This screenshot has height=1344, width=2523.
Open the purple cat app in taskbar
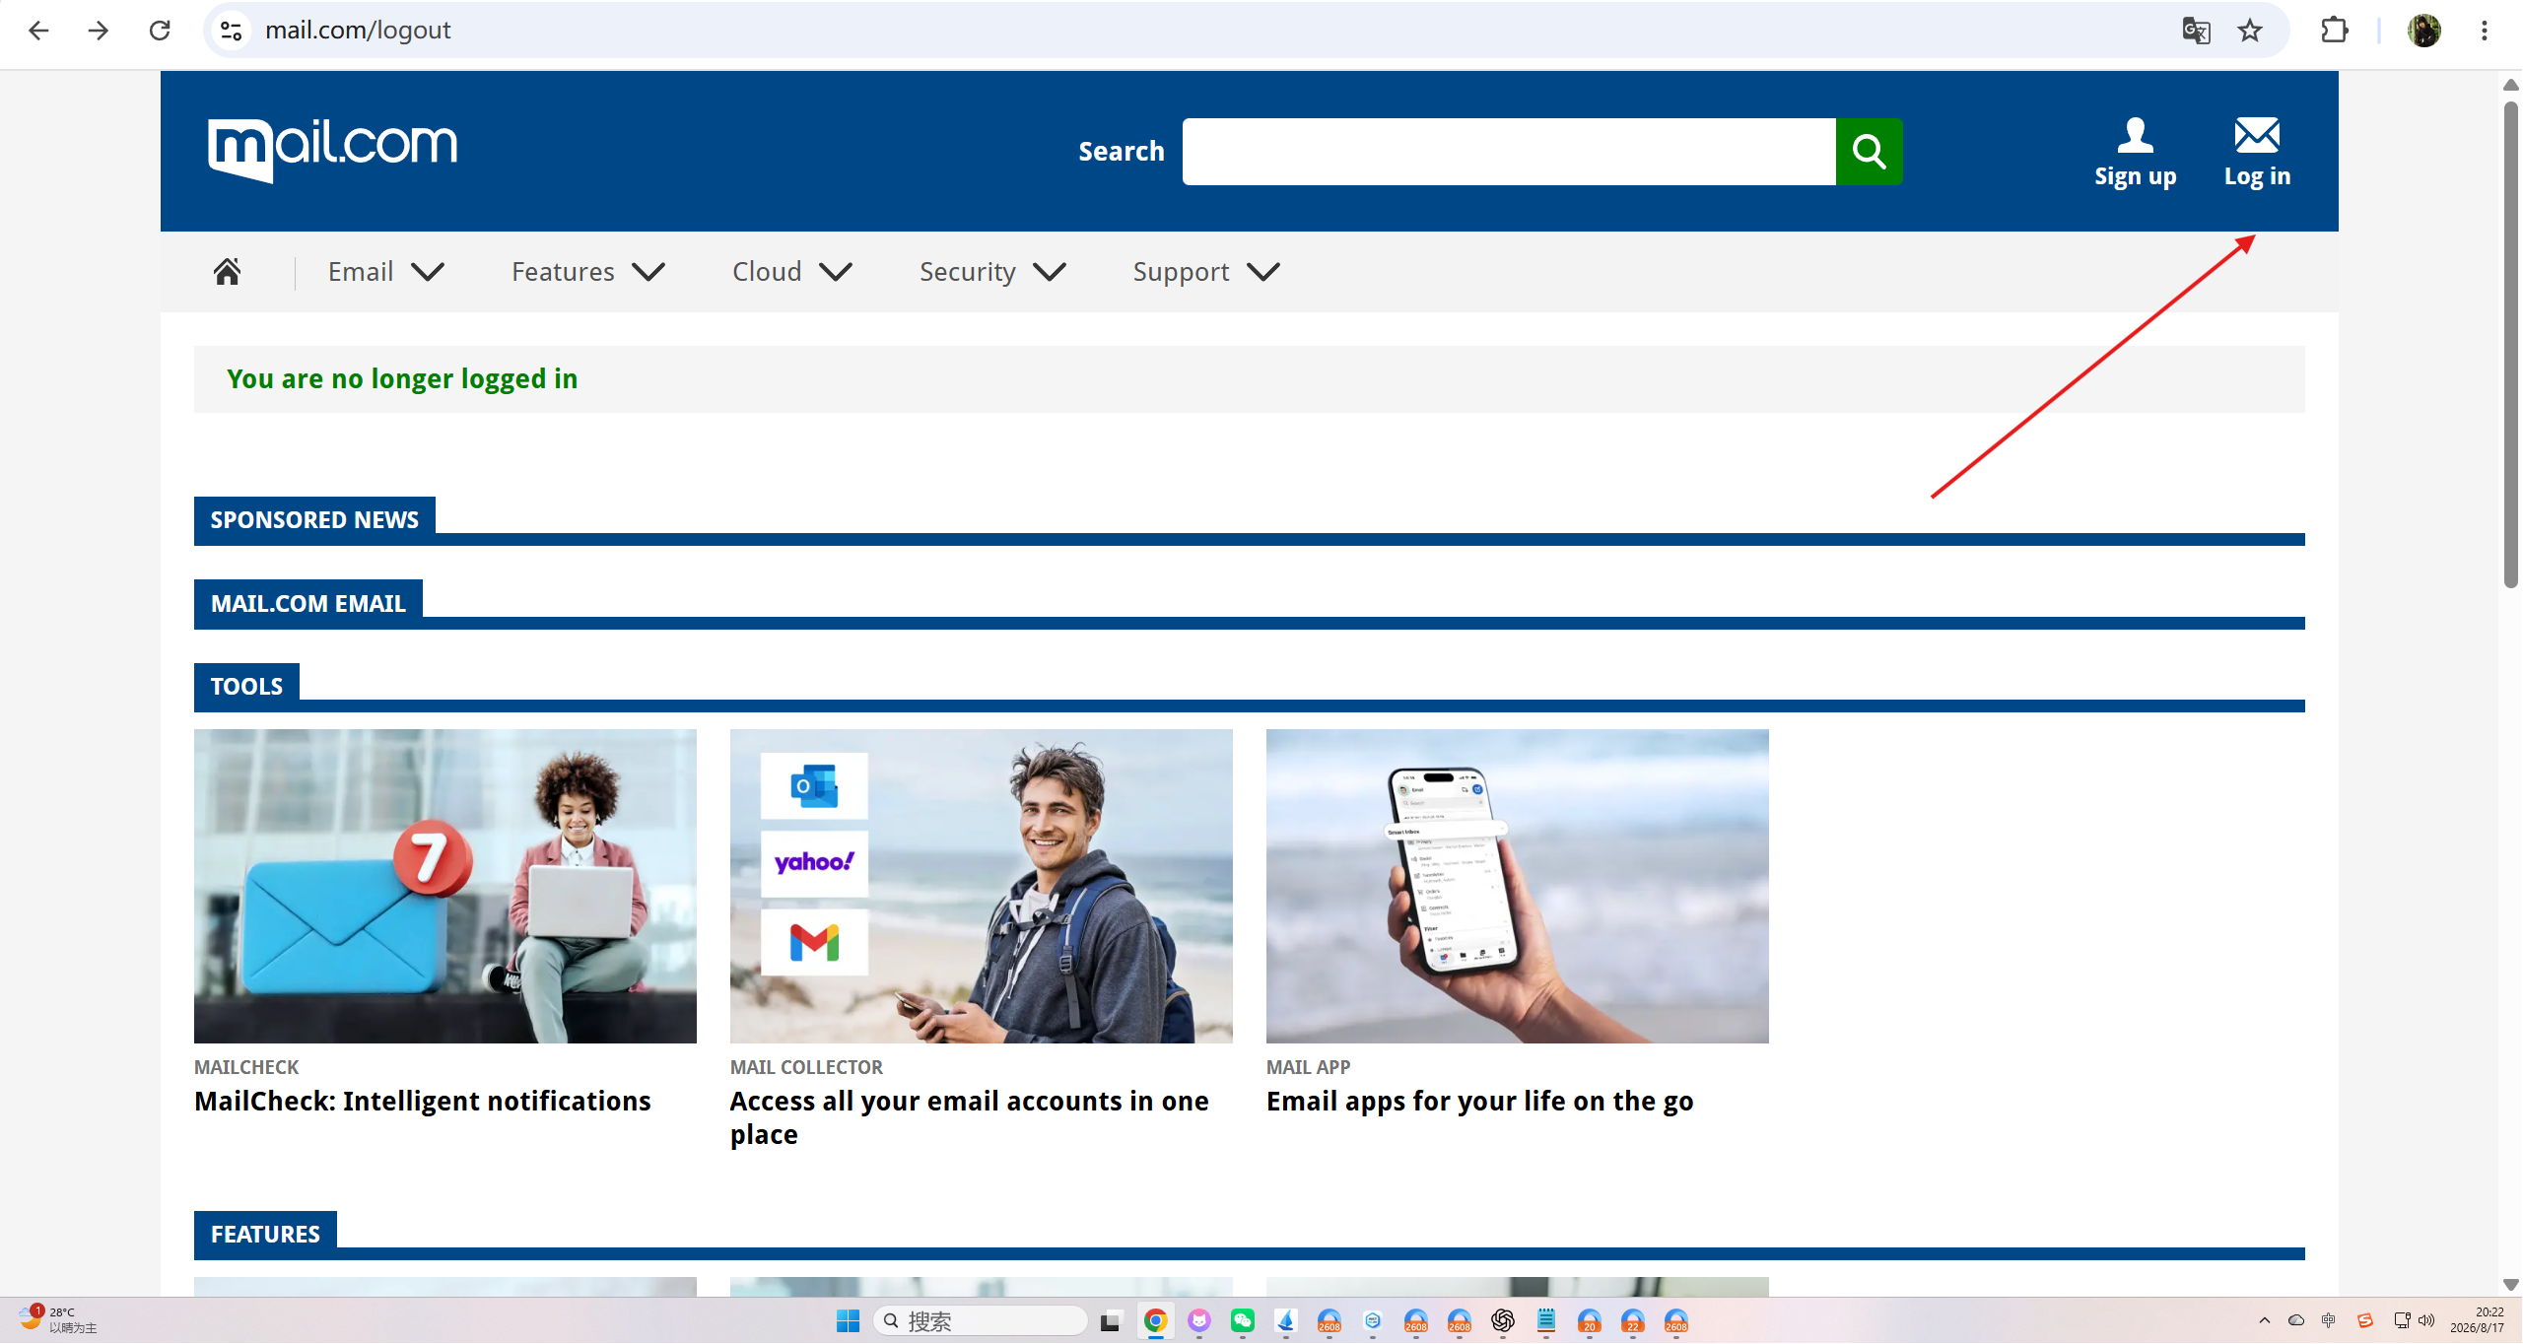tap(1198, 1321)
